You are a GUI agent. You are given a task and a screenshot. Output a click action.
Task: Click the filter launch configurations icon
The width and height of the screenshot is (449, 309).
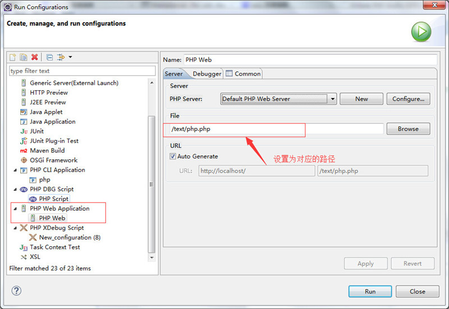tap(61, 57)
